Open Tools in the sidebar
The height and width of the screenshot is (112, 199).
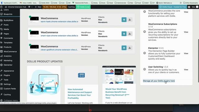(6, 80)
